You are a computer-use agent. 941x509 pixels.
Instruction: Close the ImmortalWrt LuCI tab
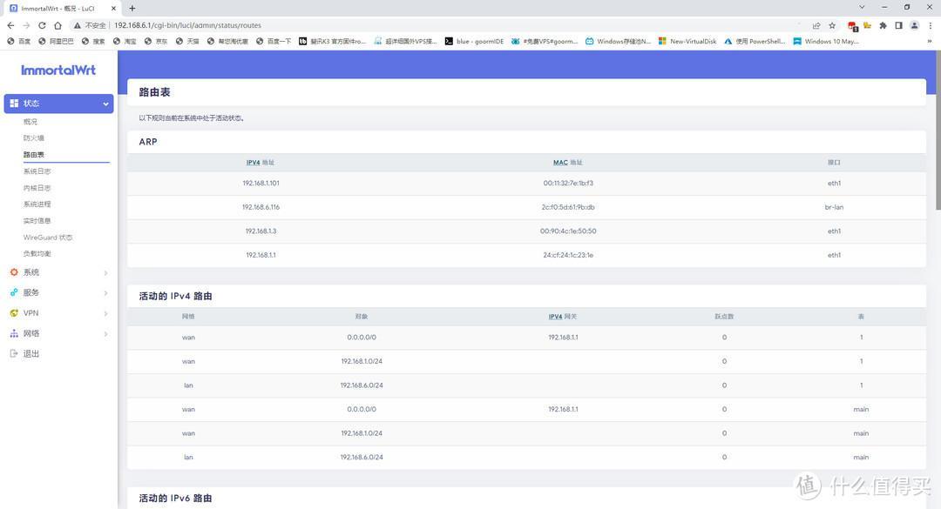pos(113,9)
